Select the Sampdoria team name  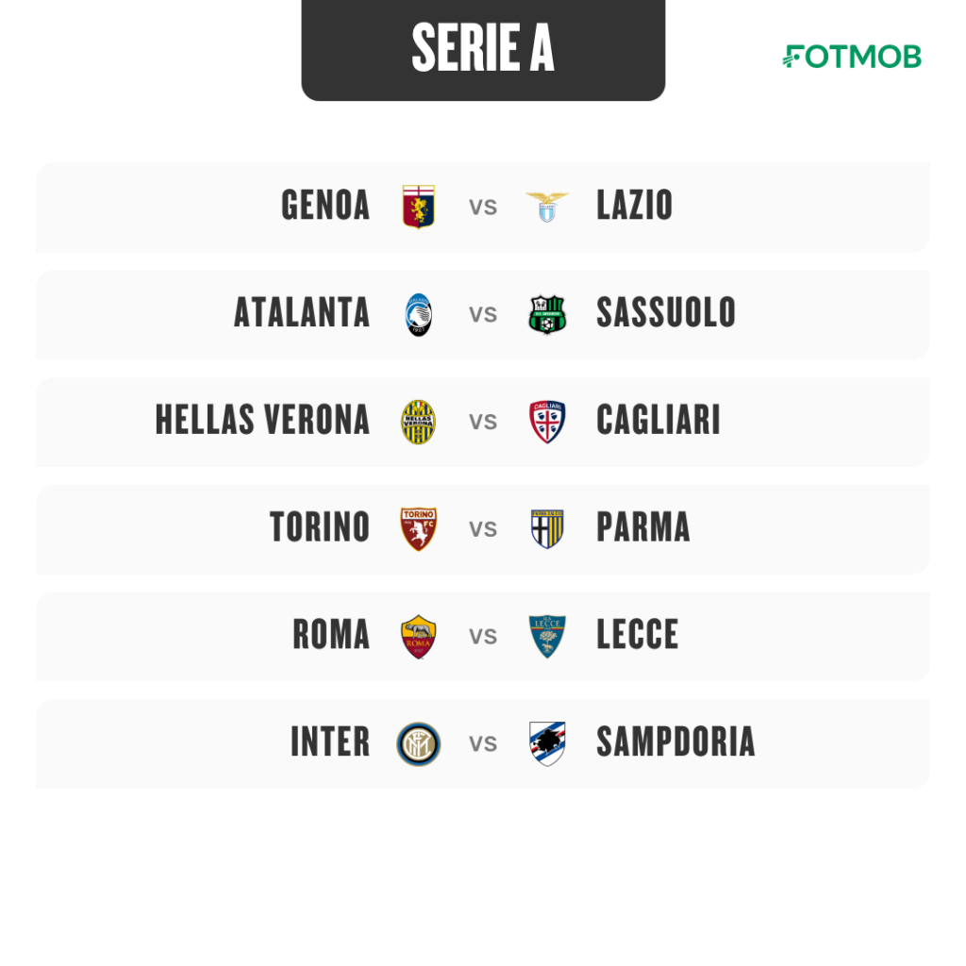675,741
